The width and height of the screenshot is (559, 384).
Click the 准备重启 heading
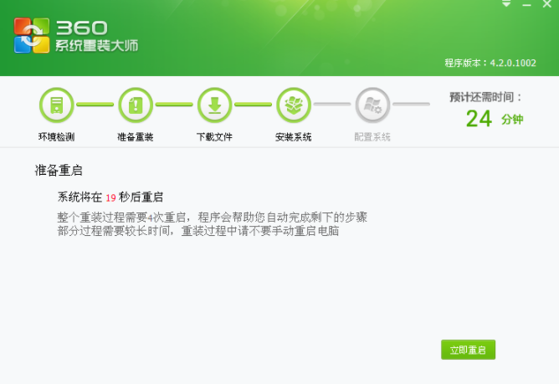tap(59, 171)
